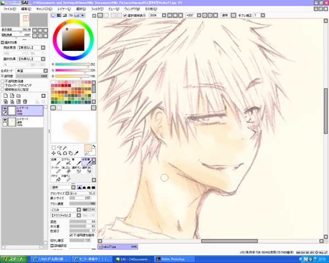Create a new layer folder
This screenshot has width=329, height=263.
pyautogui.click(x=19, y=96)
